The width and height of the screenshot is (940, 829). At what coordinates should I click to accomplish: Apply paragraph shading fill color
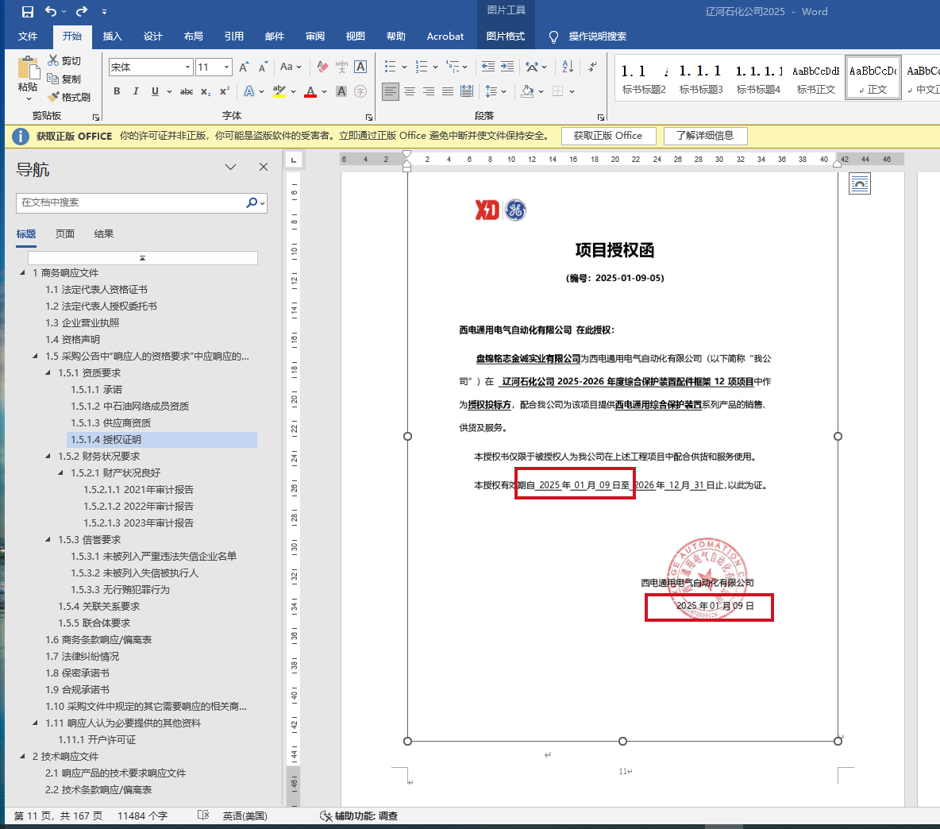527,91
